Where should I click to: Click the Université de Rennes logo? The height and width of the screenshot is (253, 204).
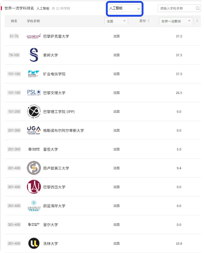tap(34, 149)
